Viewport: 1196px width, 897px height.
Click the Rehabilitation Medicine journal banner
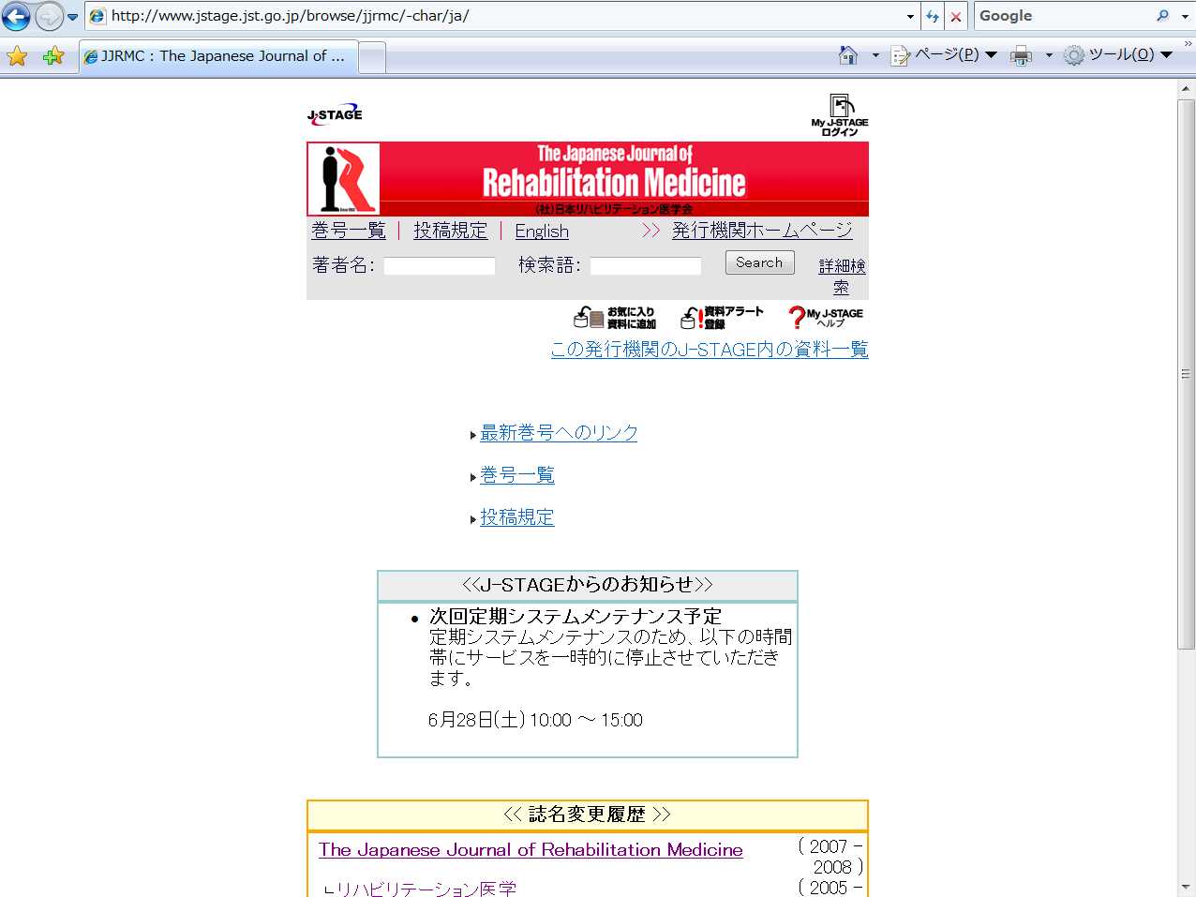click(x=588, y=179)
